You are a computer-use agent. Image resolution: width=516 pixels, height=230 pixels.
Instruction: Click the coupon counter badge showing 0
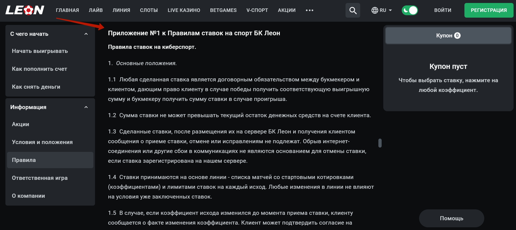click(x=457, y=36)
